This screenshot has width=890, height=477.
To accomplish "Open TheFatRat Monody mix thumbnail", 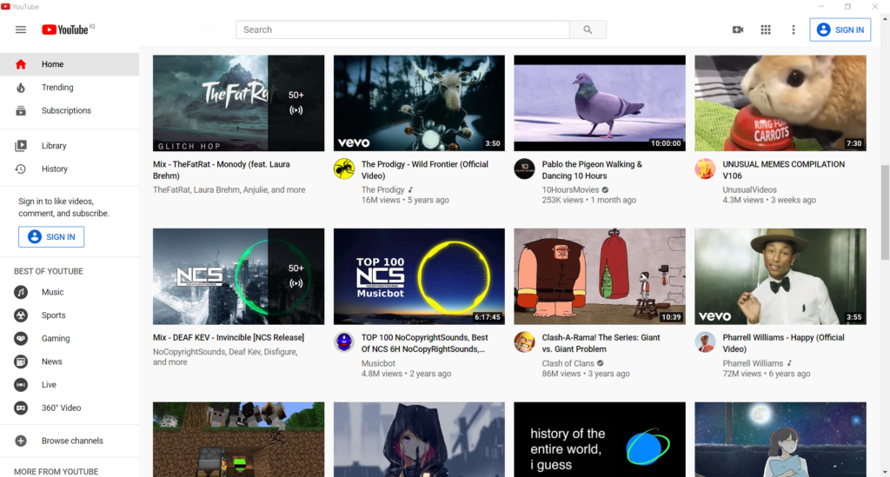I will (x=238, y=103).
